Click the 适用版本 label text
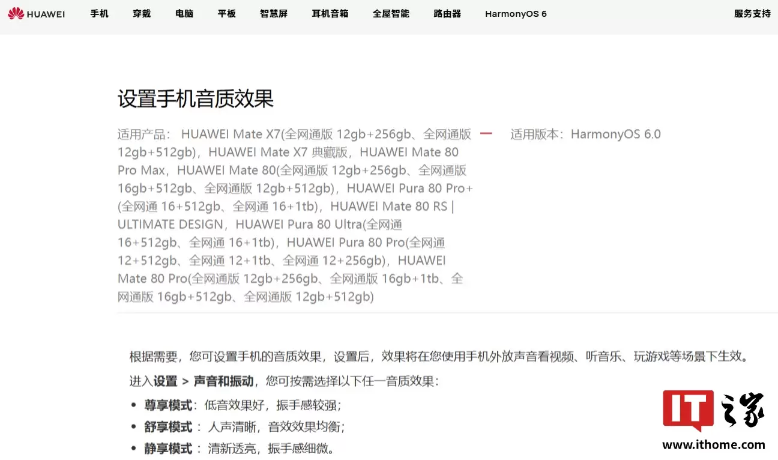This screenshot has width=778, height=460. (535, 134)
